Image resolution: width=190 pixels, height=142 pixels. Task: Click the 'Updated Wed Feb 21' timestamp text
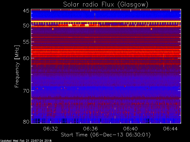[26, 141]
